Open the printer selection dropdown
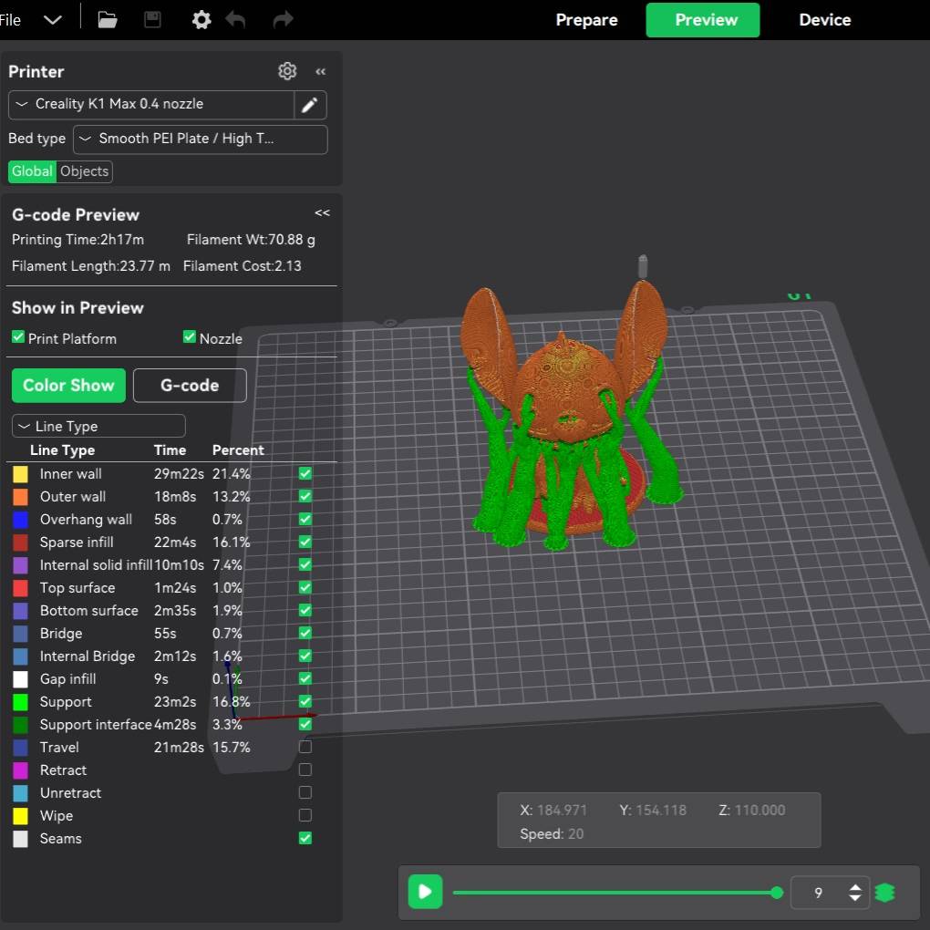This screenshot has height=930, width=930. pos(152,104)
